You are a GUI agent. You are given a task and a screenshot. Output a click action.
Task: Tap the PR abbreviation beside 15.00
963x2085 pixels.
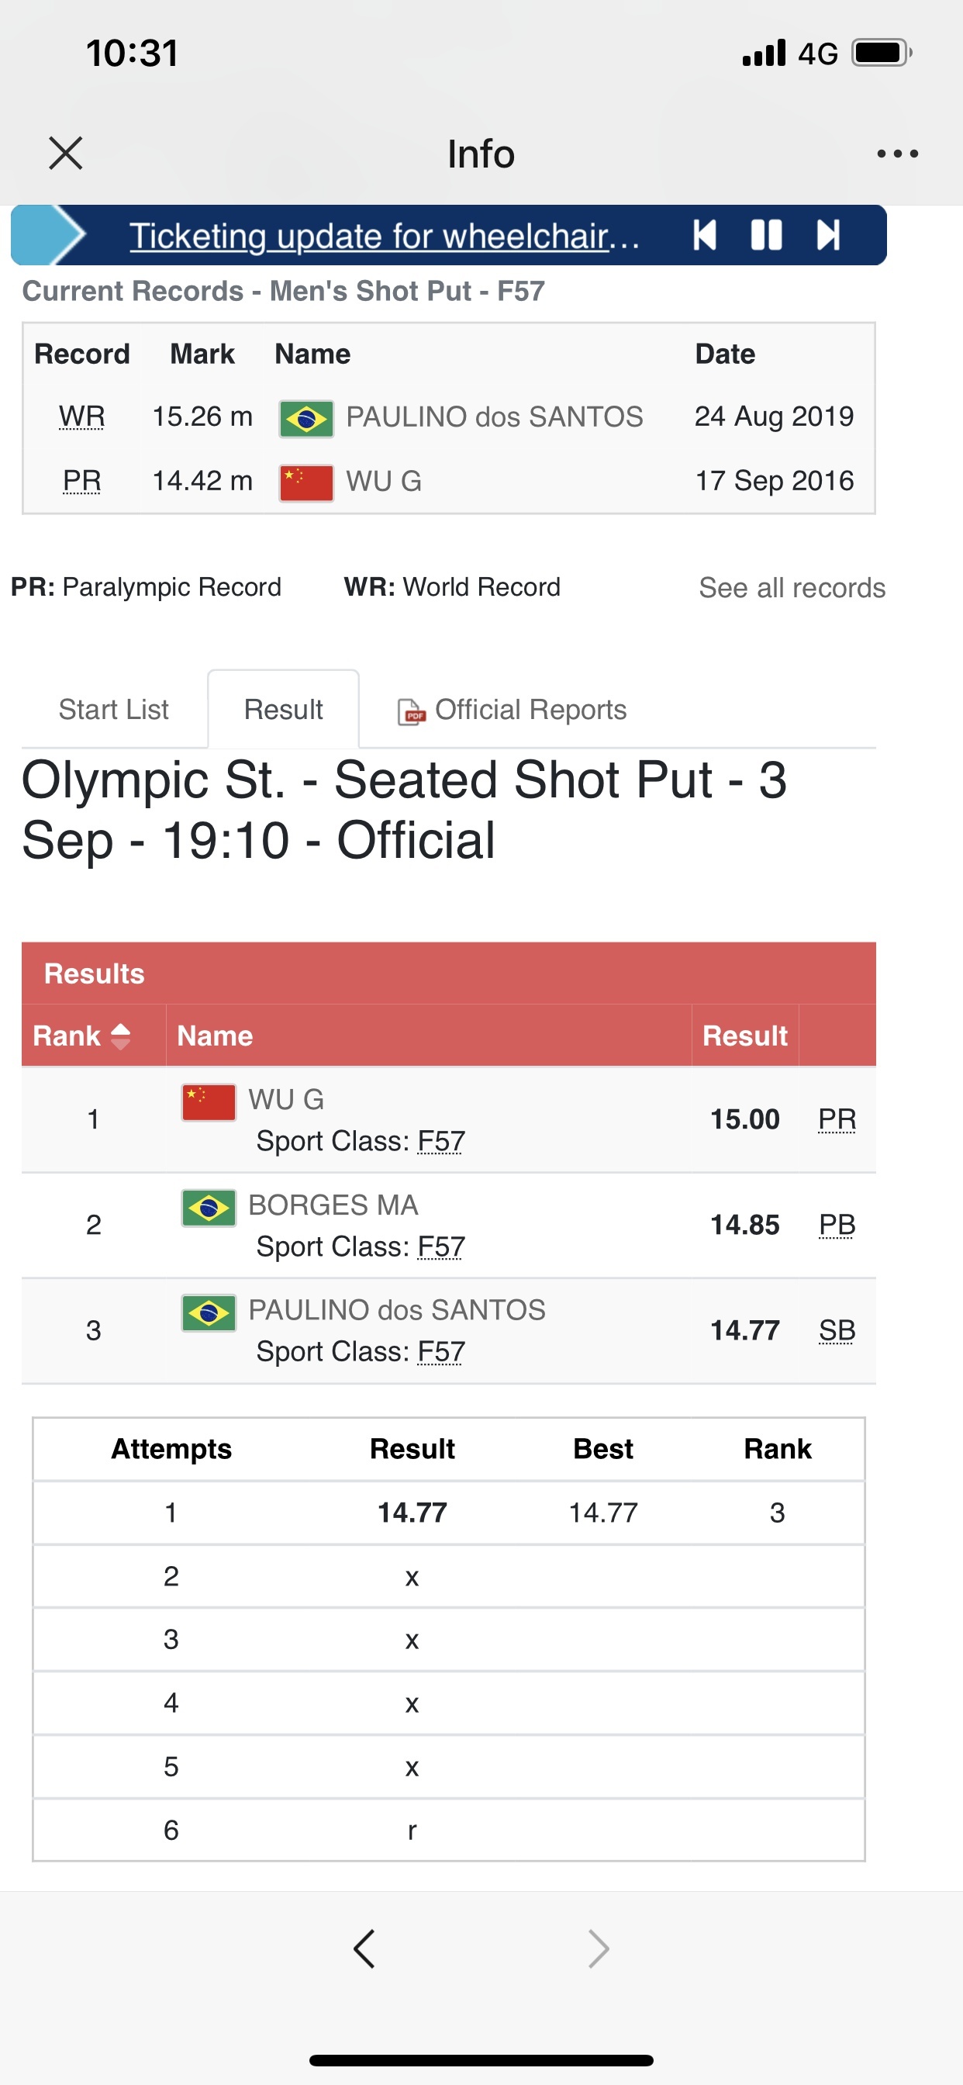coord(837,1119)
